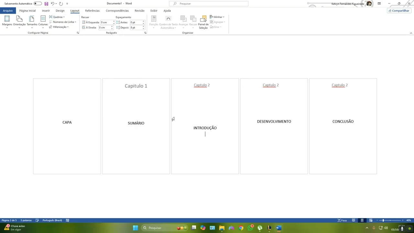Open Configurar Página dialog launcher
Screen dimensions: 414x233
coord(78,33)
